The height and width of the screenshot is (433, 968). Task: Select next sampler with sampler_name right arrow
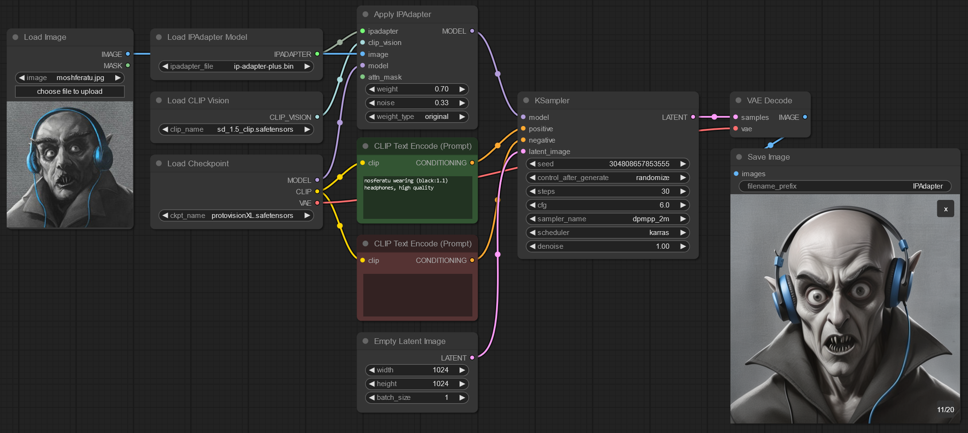(x=683, y=219)
